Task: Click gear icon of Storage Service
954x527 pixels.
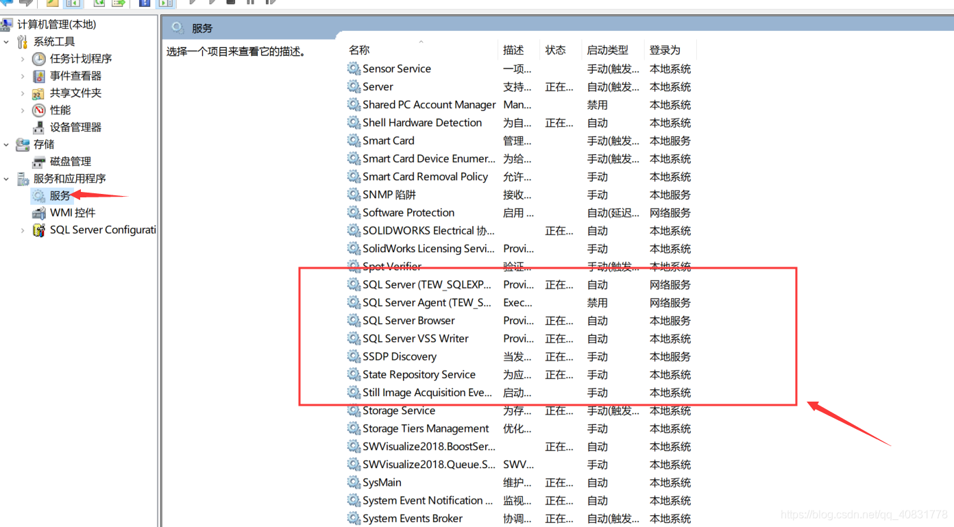Action: (354, 410)
